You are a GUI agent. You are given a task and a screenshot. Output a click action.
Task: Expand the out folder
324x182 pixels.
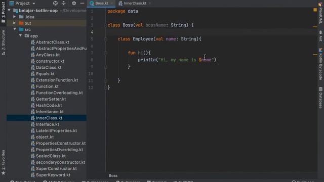click(15, 23)
